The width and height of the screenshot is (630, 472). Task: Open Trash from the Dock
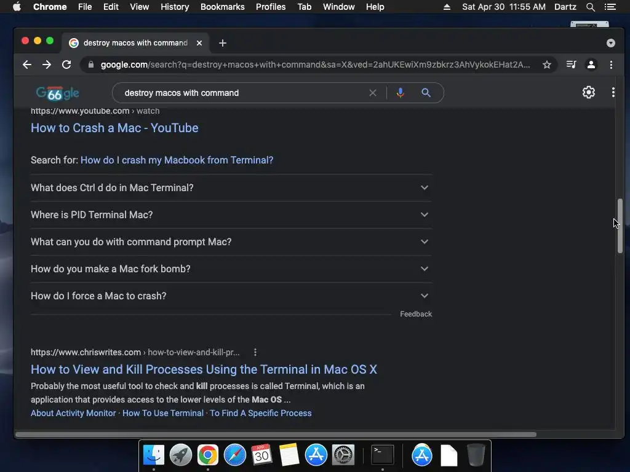pyautogui.click(x=476, y=455)
